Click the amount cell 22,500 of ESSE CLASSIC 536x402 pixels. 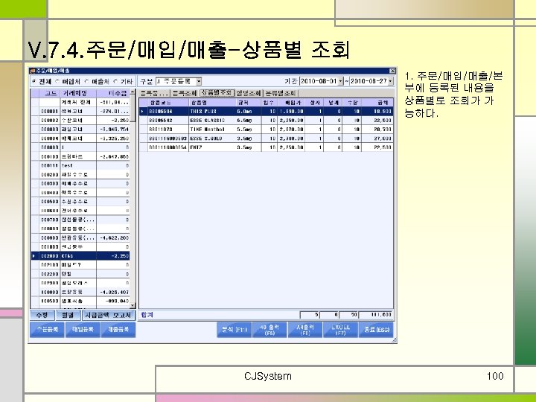click(377, 121)
